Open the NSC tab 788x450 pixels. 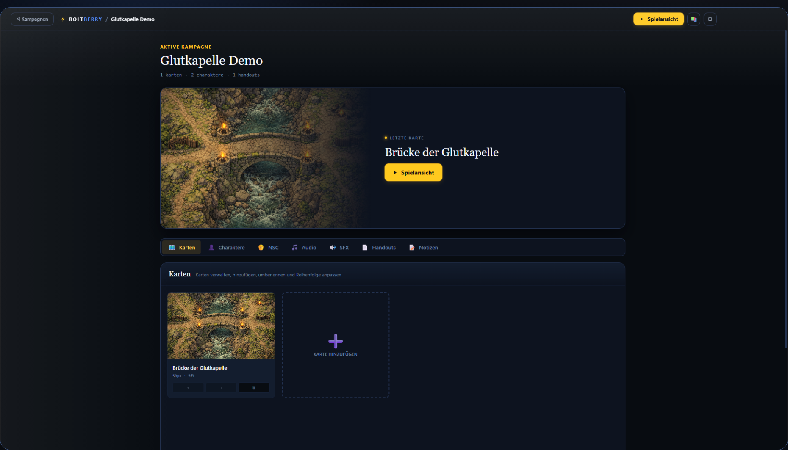tap(268, 247)
